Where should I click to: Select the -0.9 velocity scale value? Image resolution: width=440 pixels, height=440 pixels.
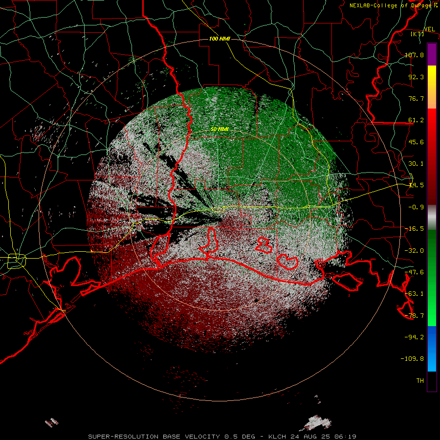tap(416, 207)
